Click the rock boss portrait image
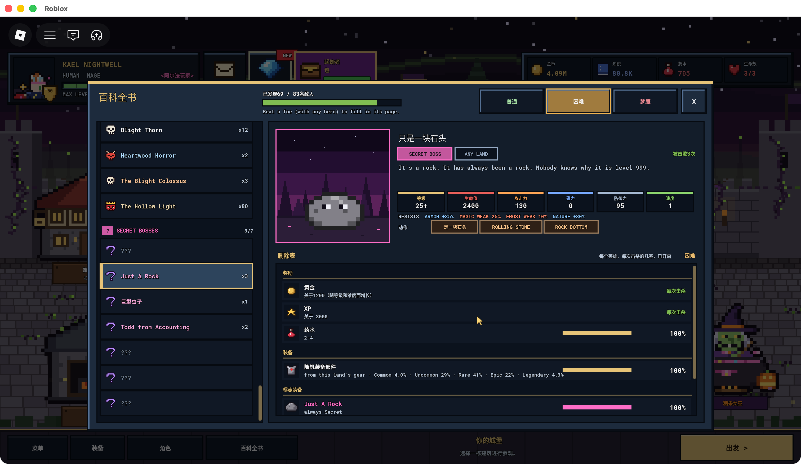 [x=333, y=186]
